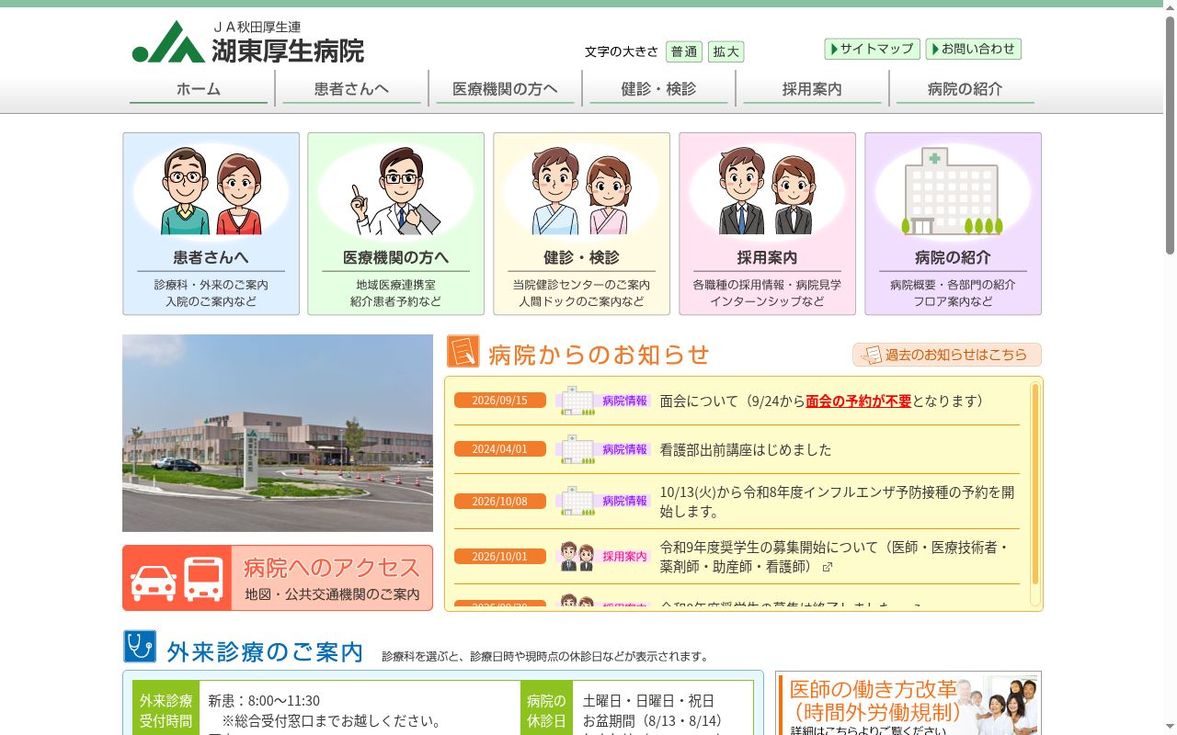The width and height of the screenshot is (1177, 735).
Task: Click the health-check gown couple illustration
Action: point(581,191)
